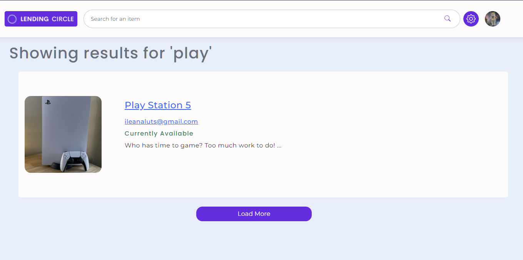Click the word CIRCLE in the logo
Viewport: 523px width, 260px height.
click(x=63, y=19)
